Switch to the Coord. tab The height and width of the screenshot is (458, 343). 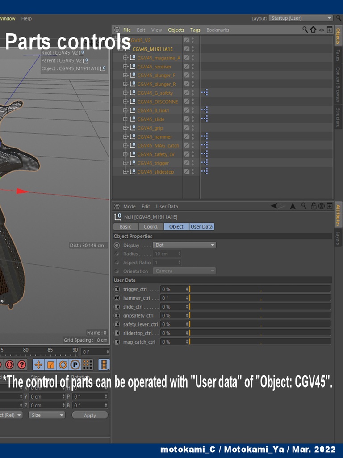(x=151, y=227)
